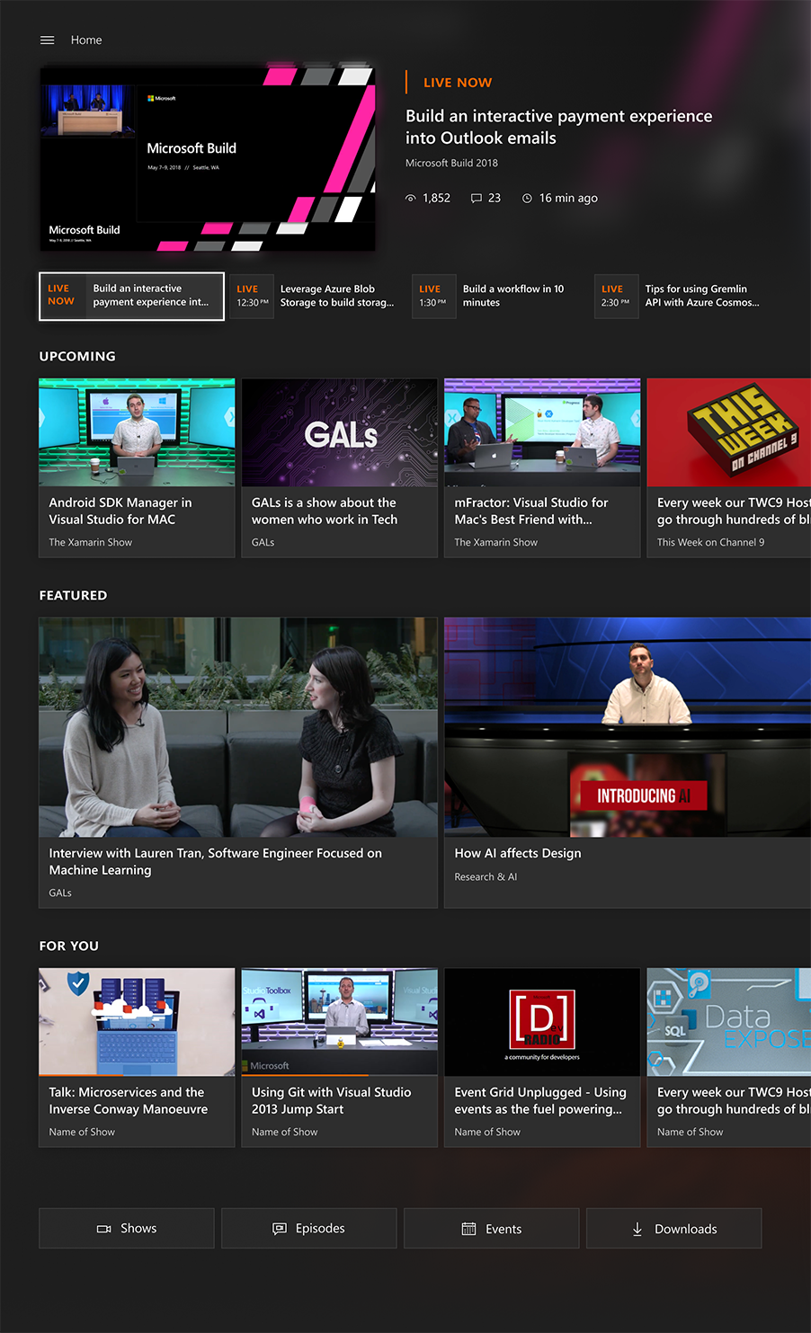Open the Downloads section
The width and height of the screenshot is (811, 1333).
tap(674, 1228)
